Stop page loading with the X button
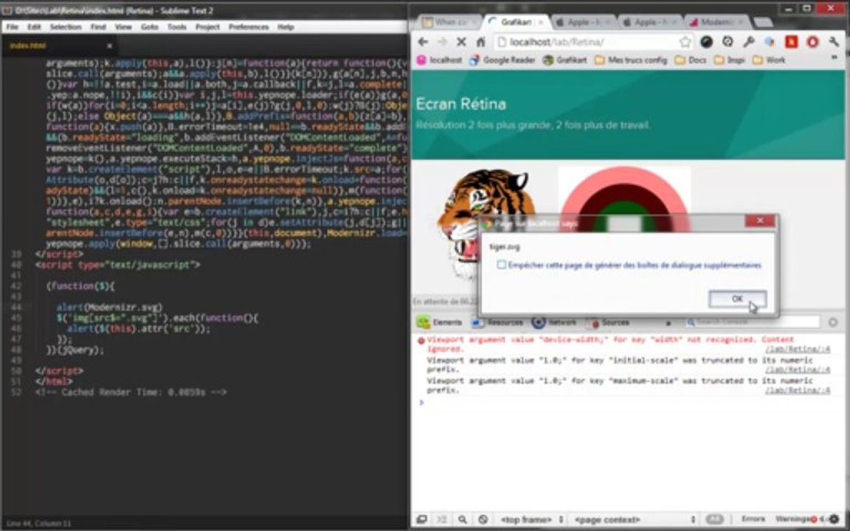Viewport: 850px width, 531px height. click(461, 42)
